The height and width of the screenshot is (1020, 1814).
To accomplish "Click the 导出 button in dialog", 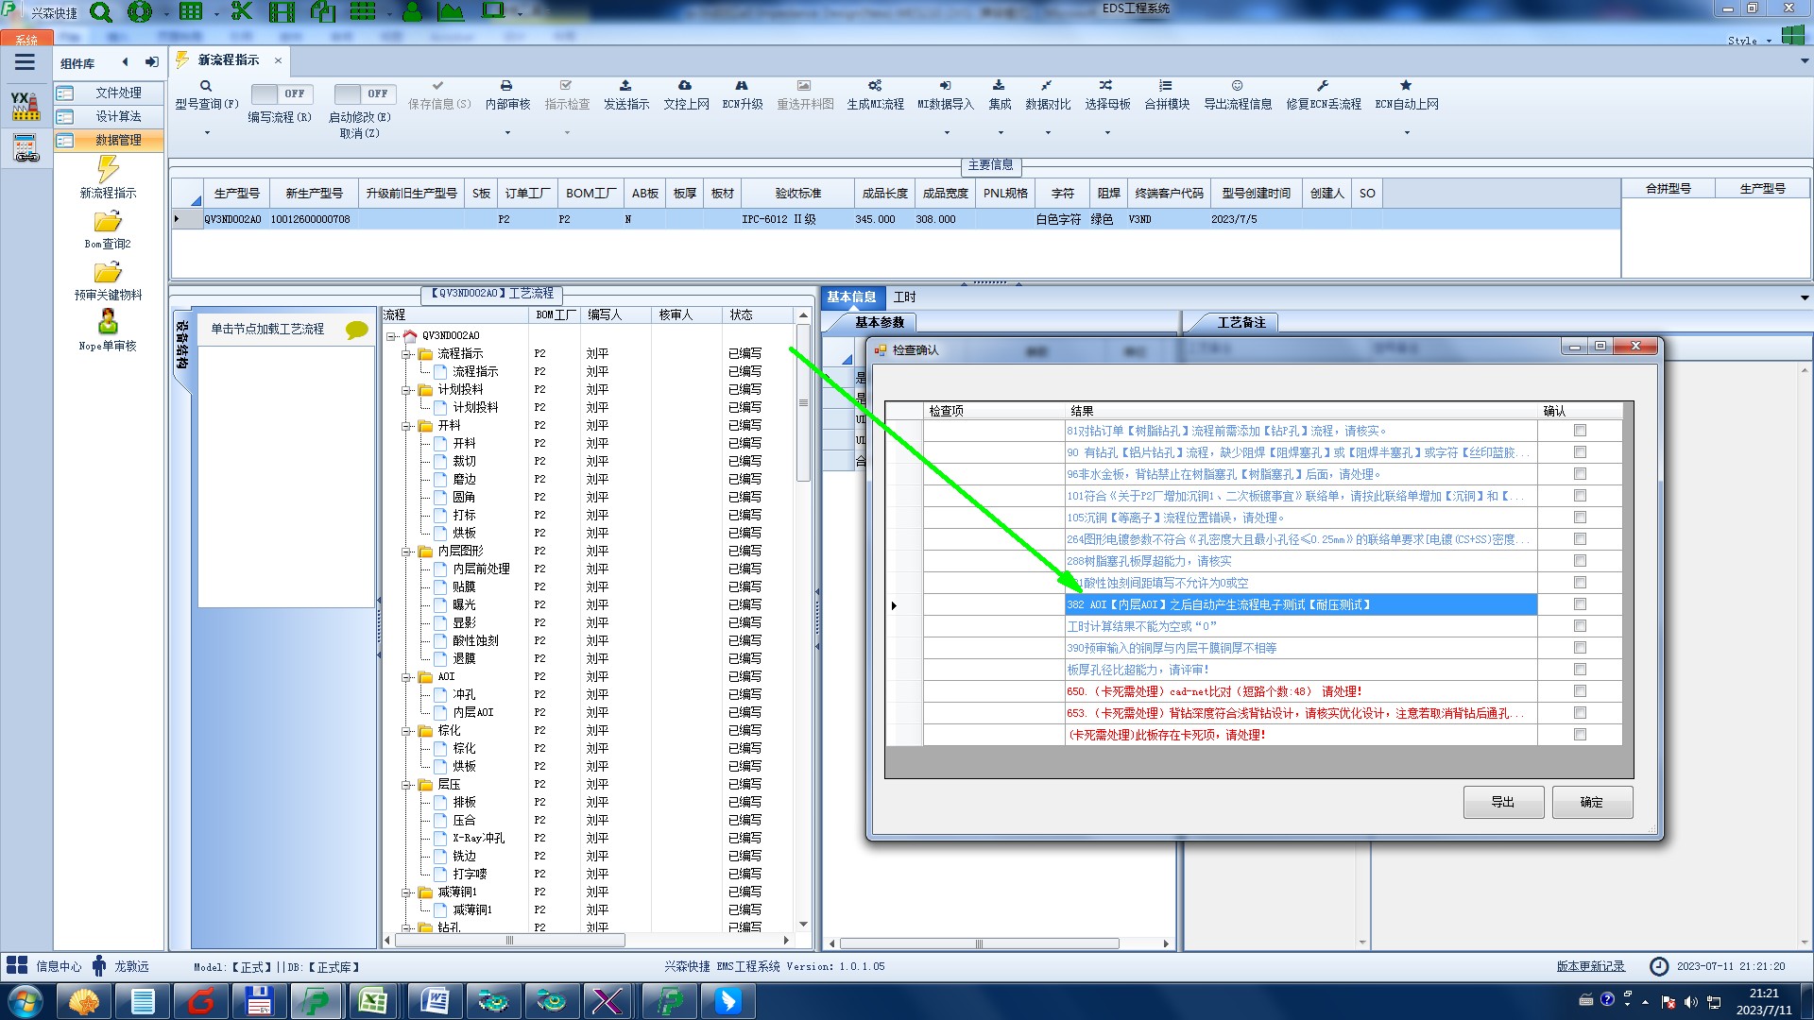I will 1503,802.
